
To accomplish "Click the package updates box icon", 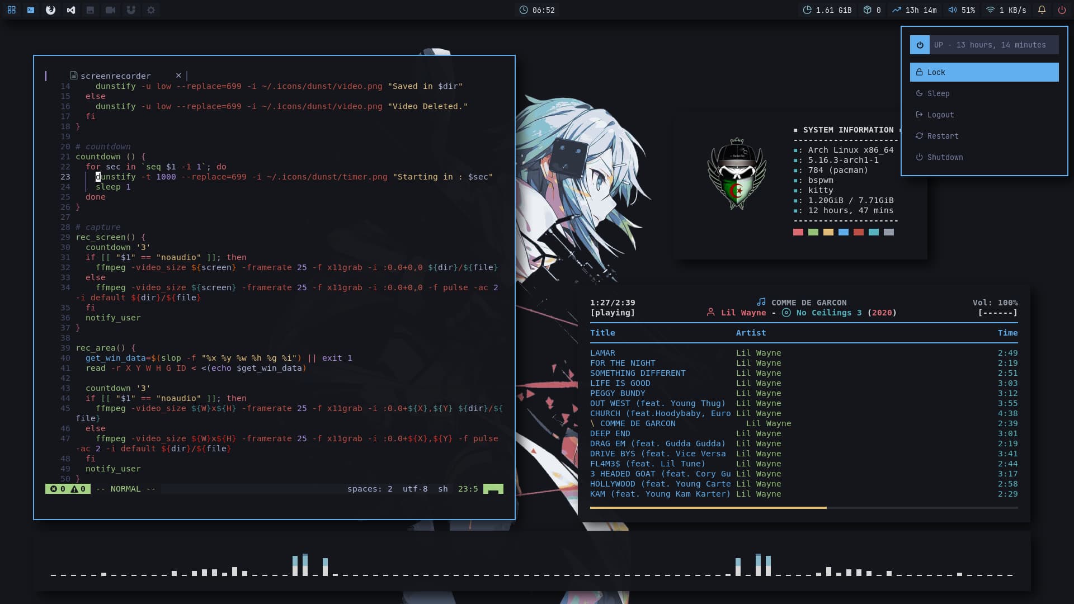I will (x=867, y=10).
